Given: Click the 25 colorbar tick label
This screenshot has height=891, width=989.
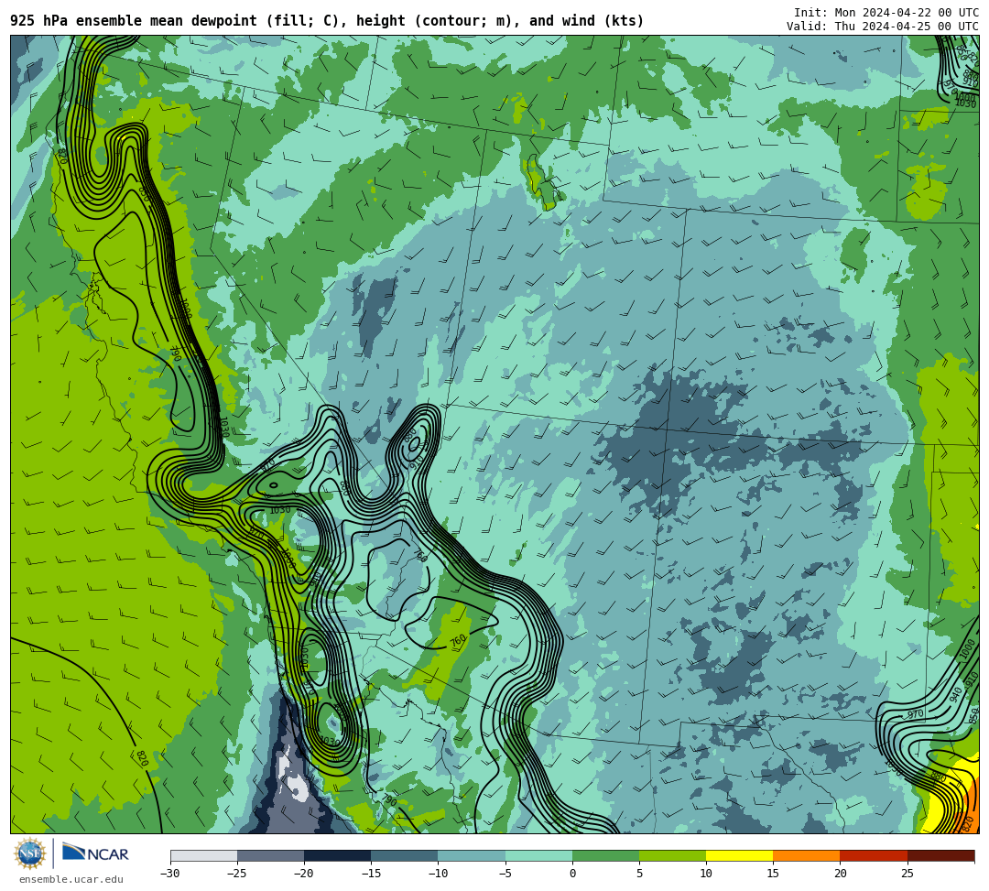Looking at the screenshot, I should coord(907,874).
